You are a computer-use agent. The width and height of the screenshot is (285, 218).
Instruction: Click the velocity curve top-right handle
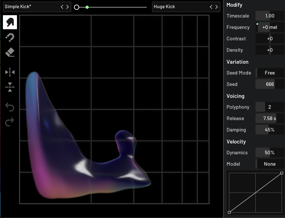(x=282, y=173)
